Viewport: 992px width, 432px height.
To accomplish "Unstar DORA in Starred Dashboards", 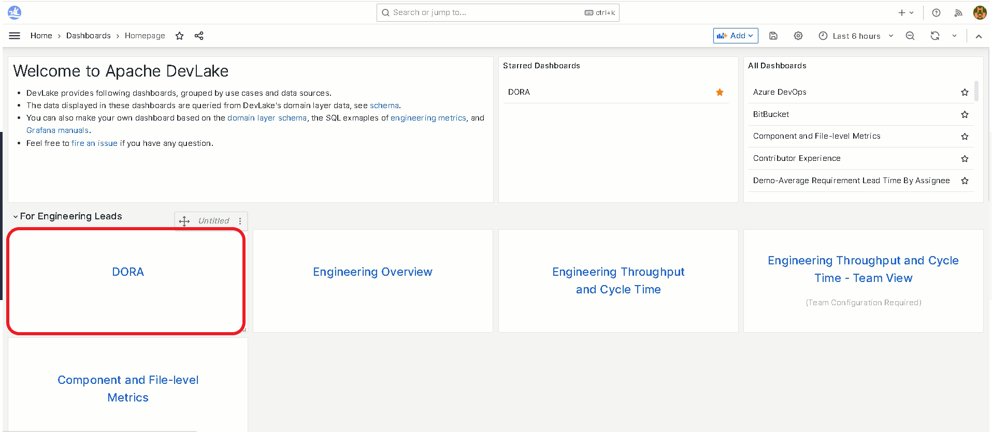I will [720, 92].
